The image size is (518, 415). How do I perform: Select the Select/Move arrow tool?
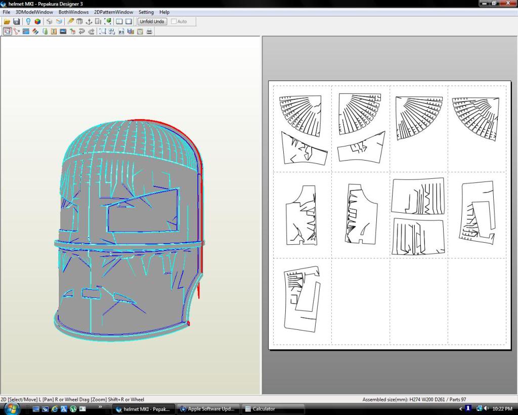pyautogui.click(x=7, y=31)
